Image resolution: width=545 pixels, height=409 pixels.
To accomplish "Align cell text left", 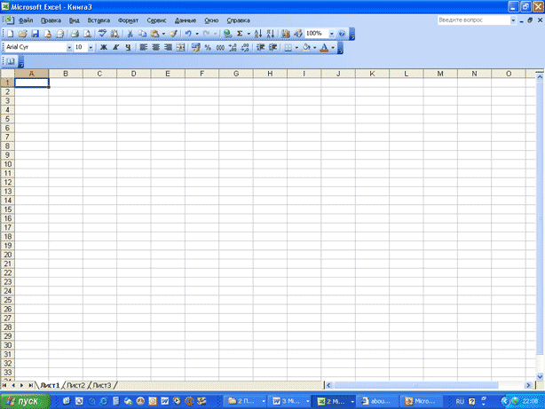I will (x=144, y=47).
